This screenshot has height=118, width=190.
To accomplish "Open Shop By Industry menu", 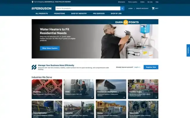I will coord(79,14).
